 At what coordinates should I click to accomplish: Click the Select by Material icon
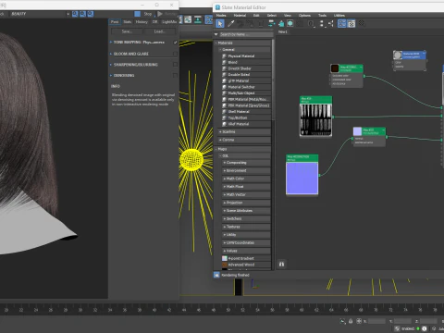[362, 23]
